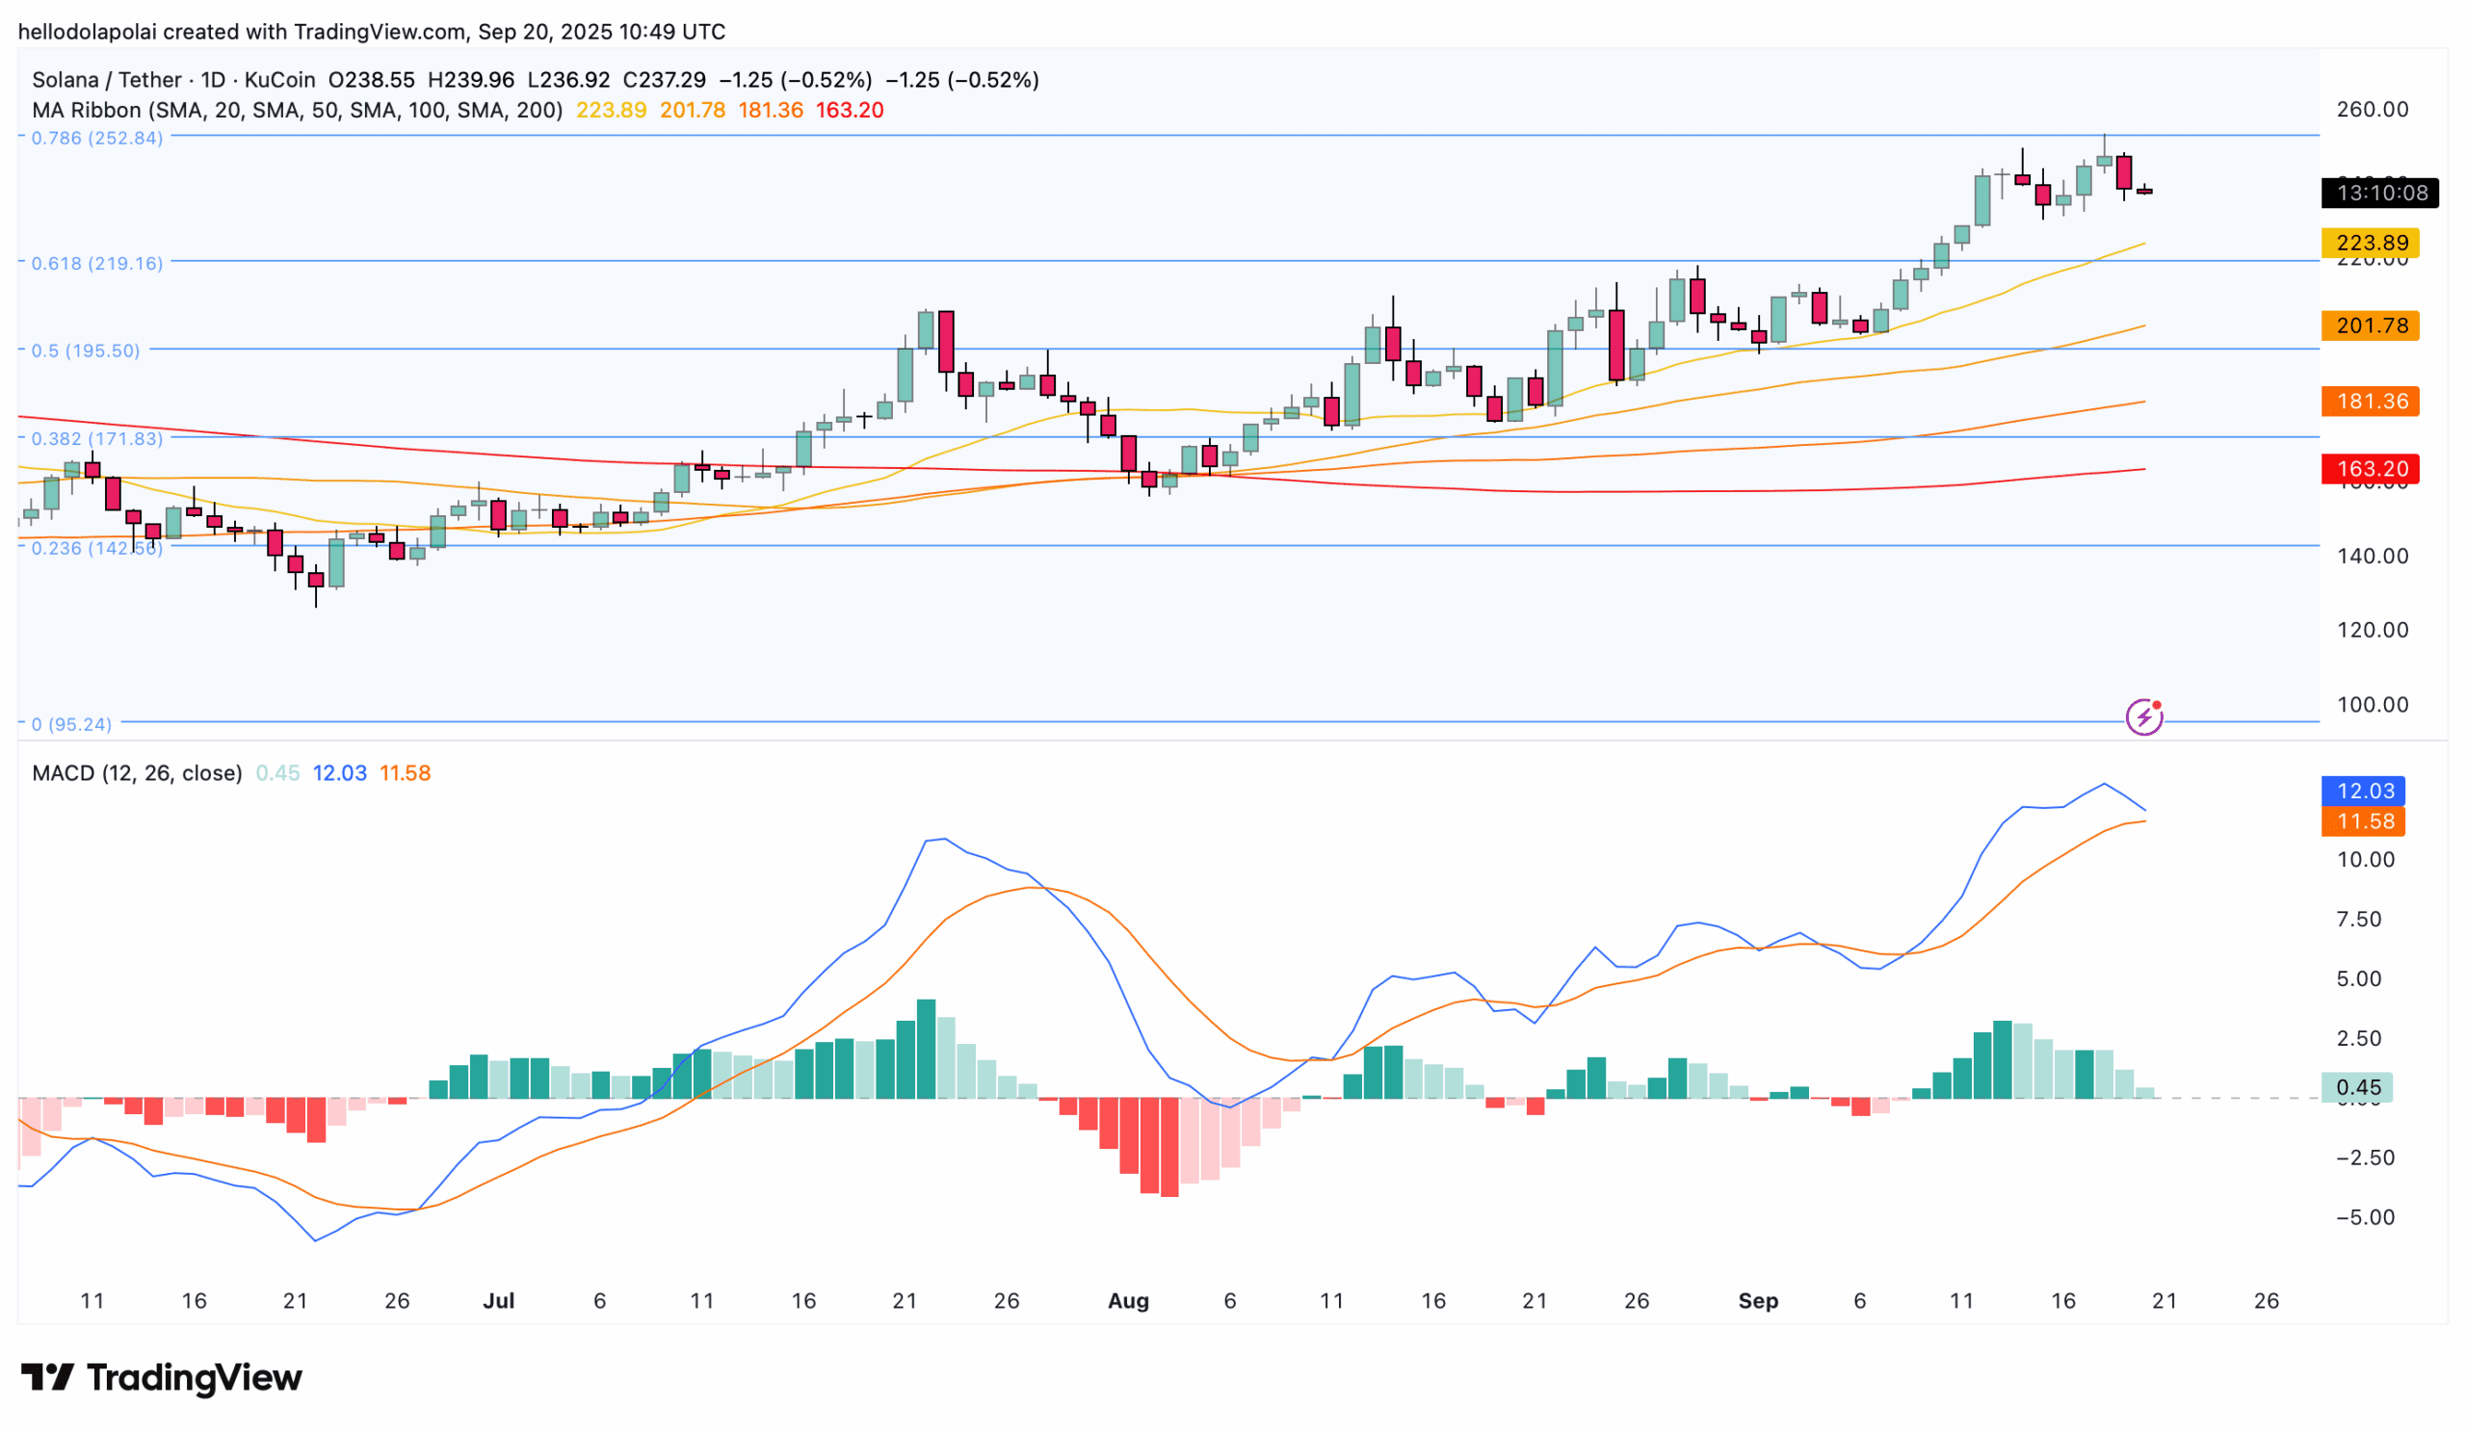Click the yellow 223.89 SMA price tag
2466x1431 pixels.
2370,243
